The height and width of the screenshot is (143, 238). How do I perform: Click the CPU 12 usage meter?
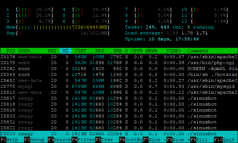click(x=205, y=21)
